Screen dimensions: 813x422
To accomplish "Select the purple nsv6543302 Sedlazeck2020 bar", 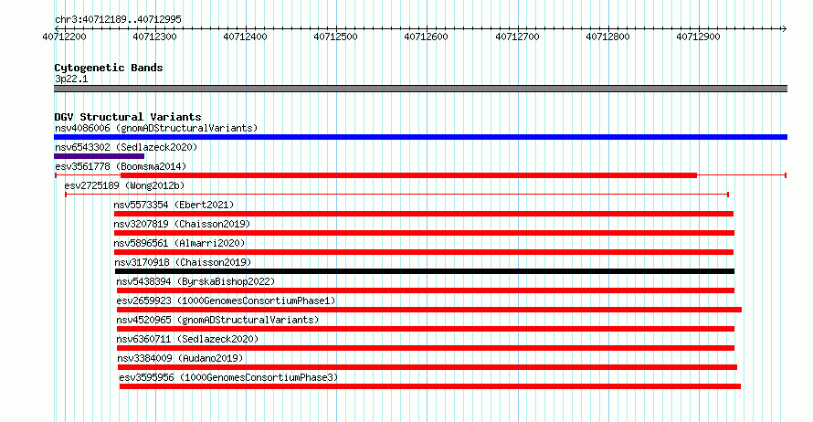I will [x=99, y=156].
